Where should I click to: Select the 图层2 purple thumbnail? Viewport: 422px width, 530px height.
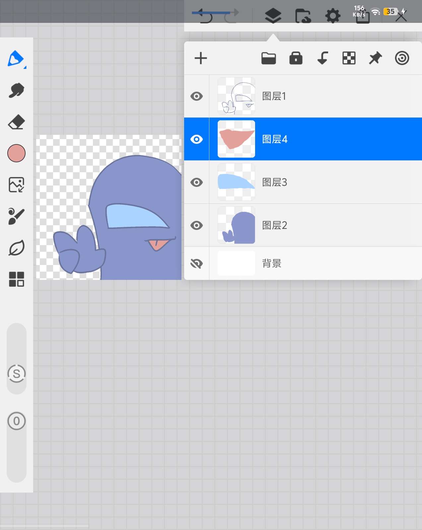pyautogui.click(x=236, y=225)
